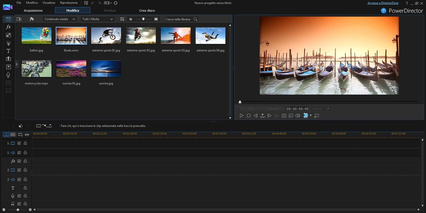Click the search magnifier icon in library
The width and height of the screenshot is (426, 213).
coord(195,19)
